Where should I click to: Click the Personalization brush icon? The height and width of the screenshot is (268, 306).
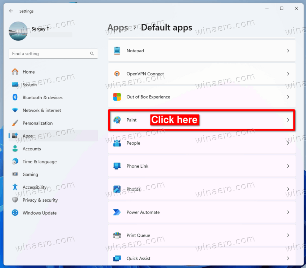[x=15, y=123]
